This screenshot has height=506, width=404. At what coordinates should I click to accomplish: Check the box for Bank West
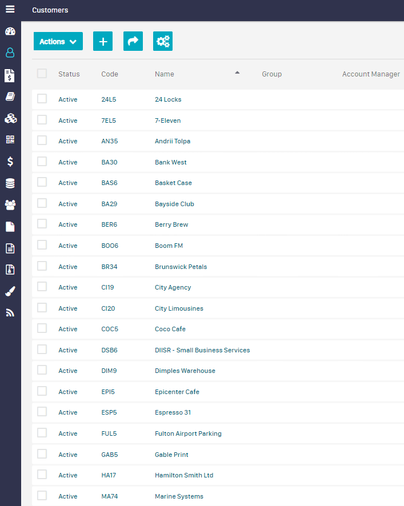point(42,162)
